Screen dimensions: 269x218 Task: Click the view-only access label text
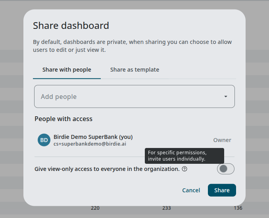point(107,169)
